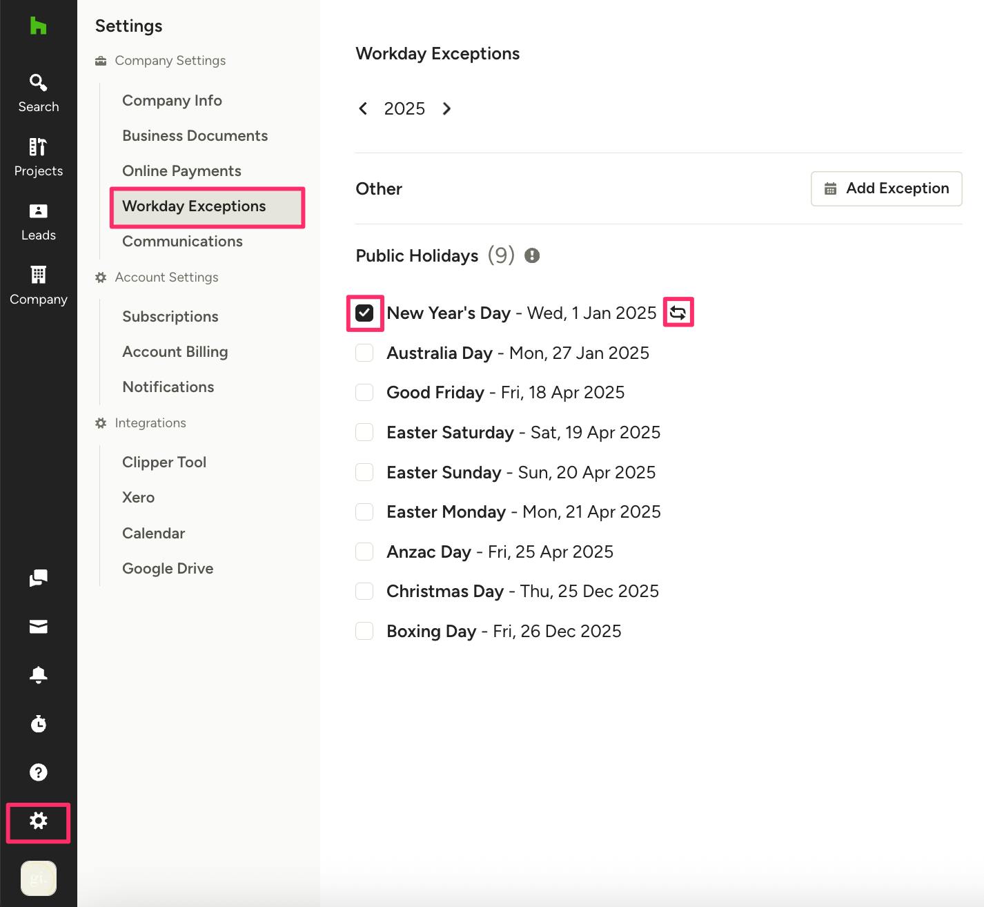Open the notifications bell icon
This screenshot has width=984, height=907.
38,674
